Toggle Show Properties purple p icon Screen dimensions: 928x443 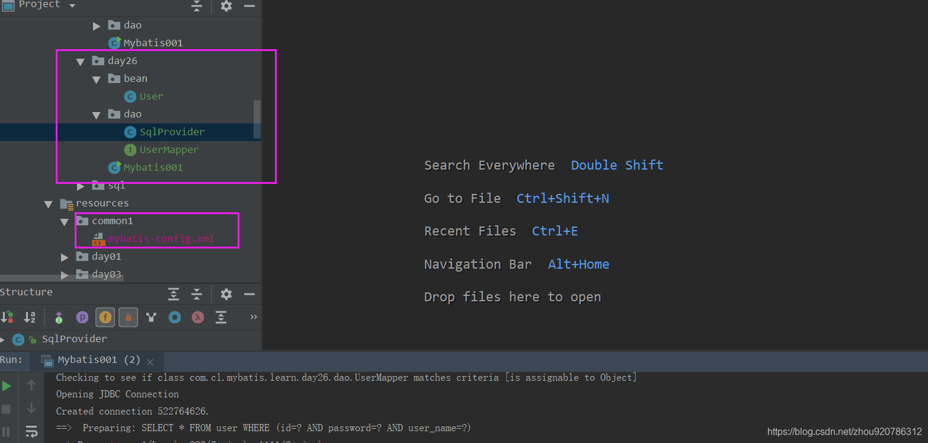click(82, 317)
